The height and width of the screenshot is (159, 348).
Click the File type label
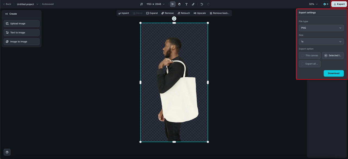click(303, 21)
